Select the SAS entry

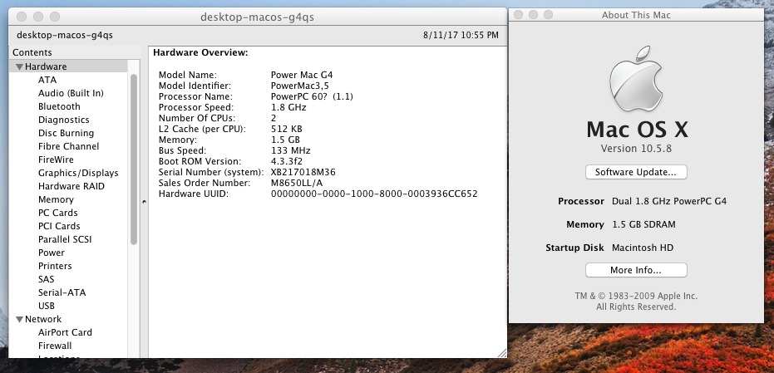pyautogui.click(x=47, y=280)
